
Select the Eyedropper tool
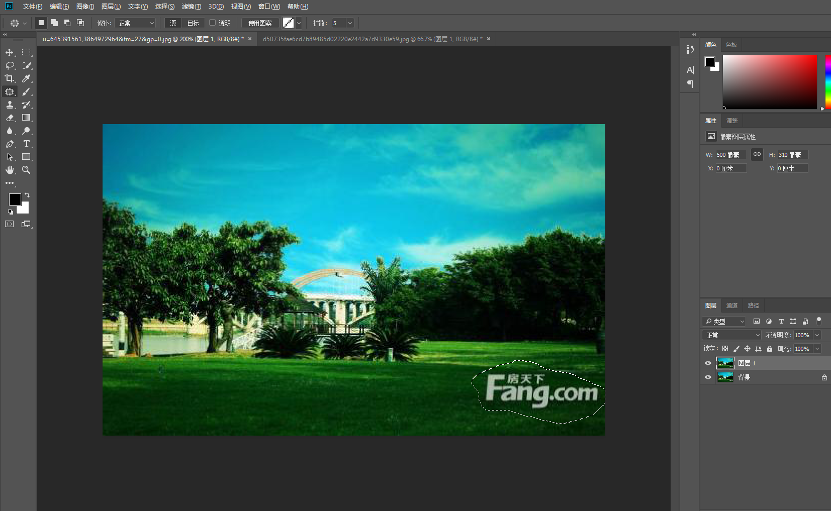(x=26, y=78)
